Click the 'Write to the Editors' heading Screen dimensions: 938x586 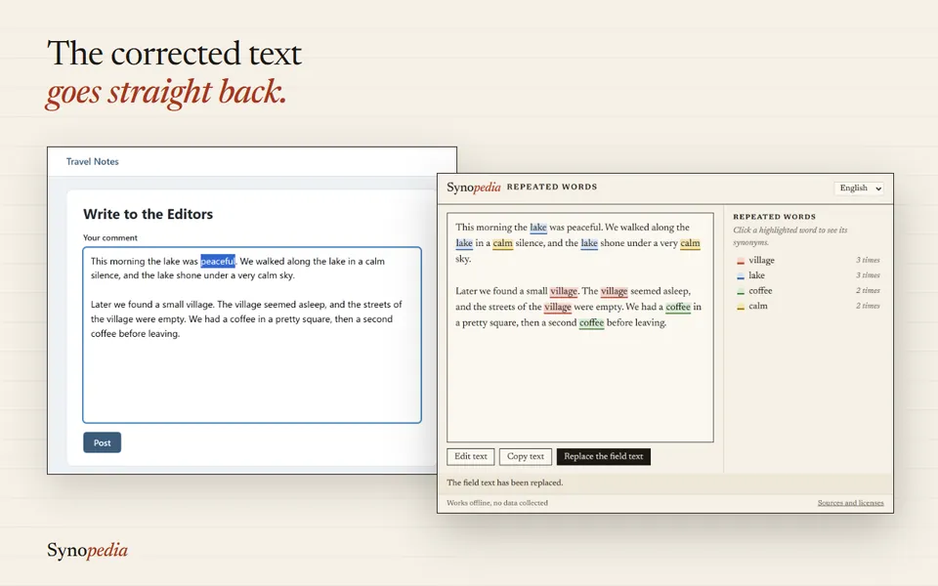pyautogui.click(x=148, y=214)
